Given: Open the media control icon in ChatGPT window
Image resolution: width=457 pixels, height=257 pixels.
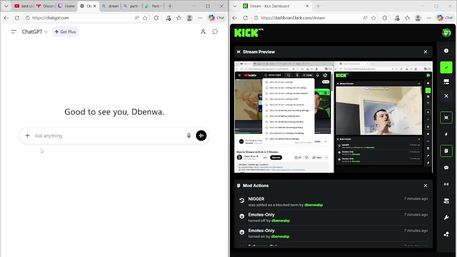Looking at the screenshot, I should [169, 18].
